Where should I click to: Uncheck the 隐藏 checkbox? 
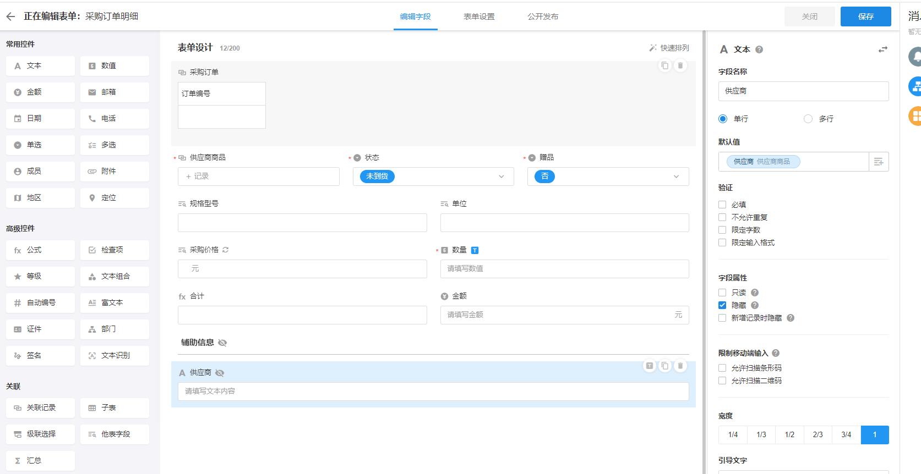click(722, 305)
